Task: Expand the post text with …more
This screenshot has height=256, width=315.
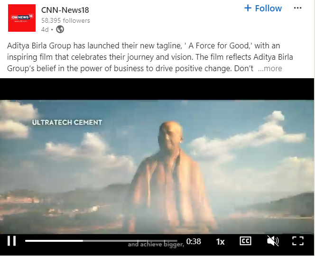Action: point(270,68)
